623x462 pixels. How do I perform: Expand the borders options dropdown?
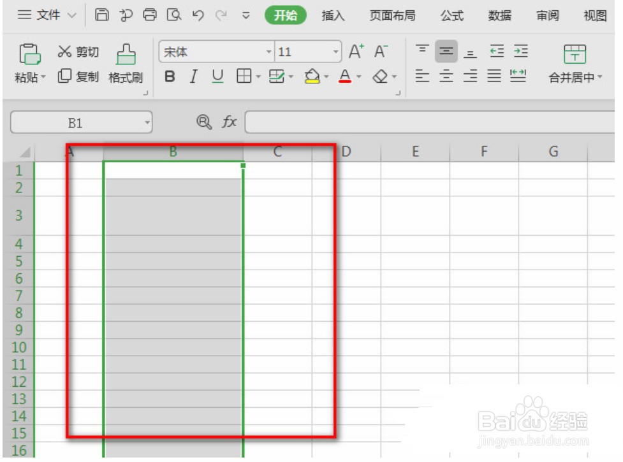258,77
